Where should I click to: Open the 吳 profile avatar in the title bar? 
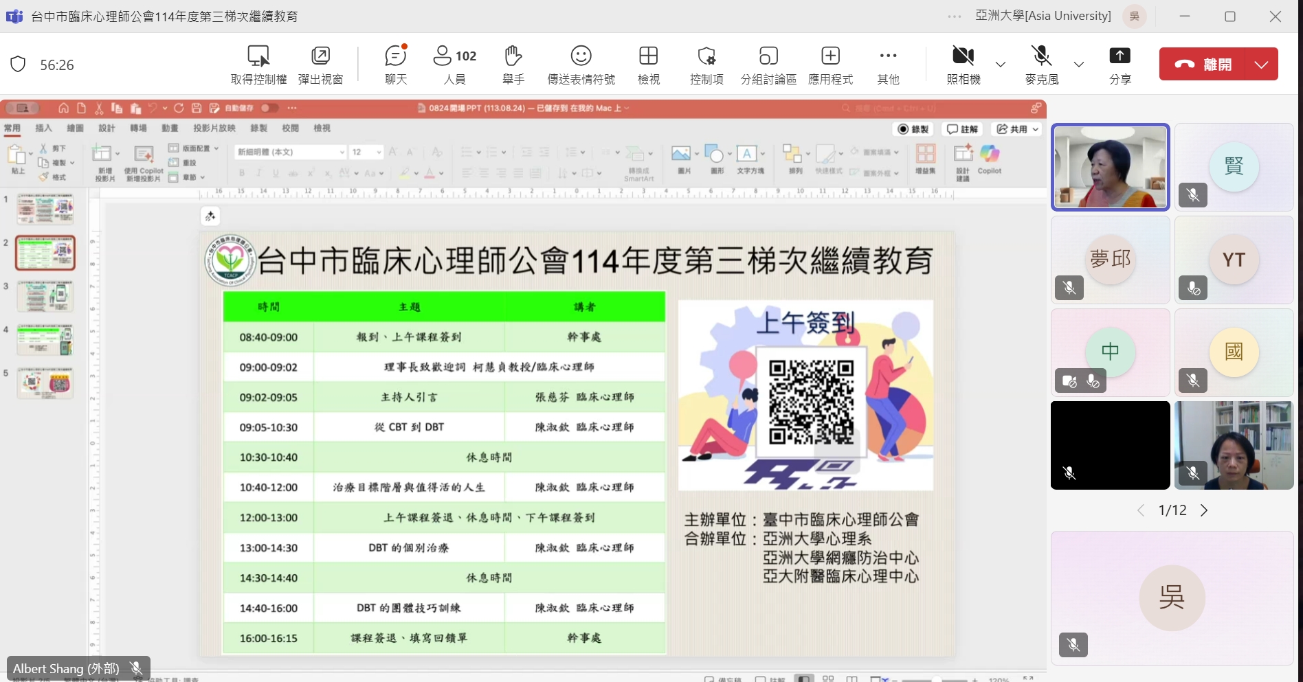pyautogui.click(x=1135, y=16)
